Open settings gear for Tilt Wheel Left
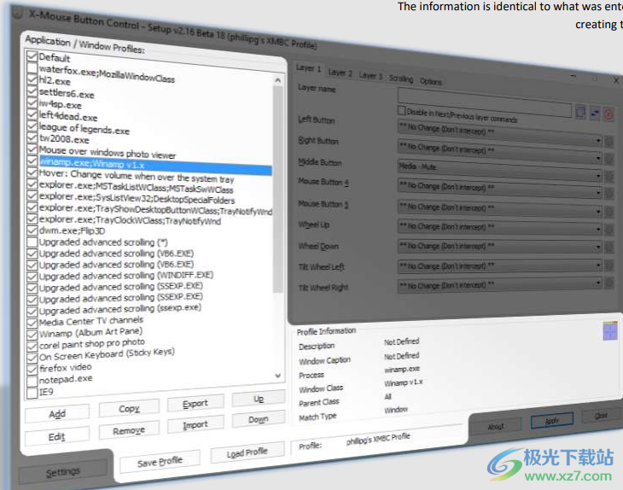The image size is (623, 490). click(608, 265)
